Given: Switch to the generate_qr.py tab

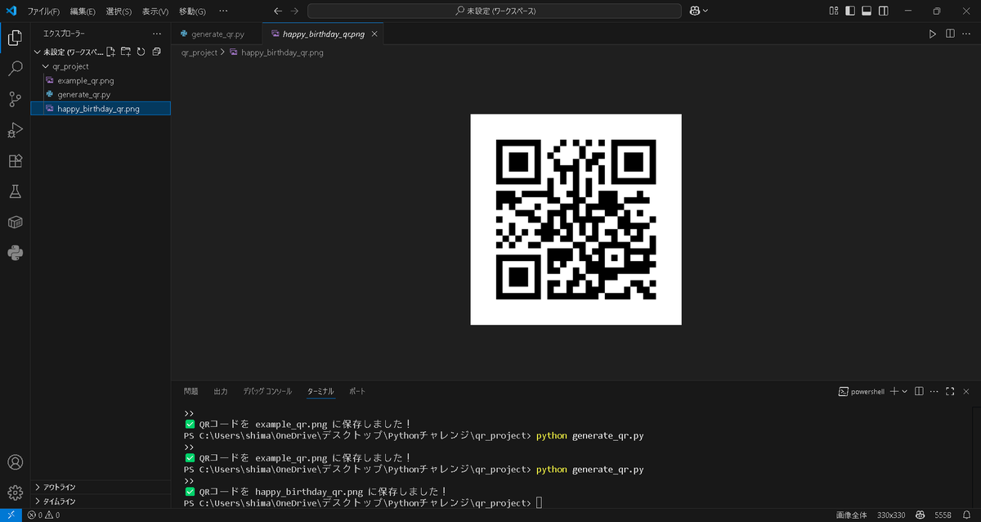Looking at the screenshot, I should click(x=217, y=34).
